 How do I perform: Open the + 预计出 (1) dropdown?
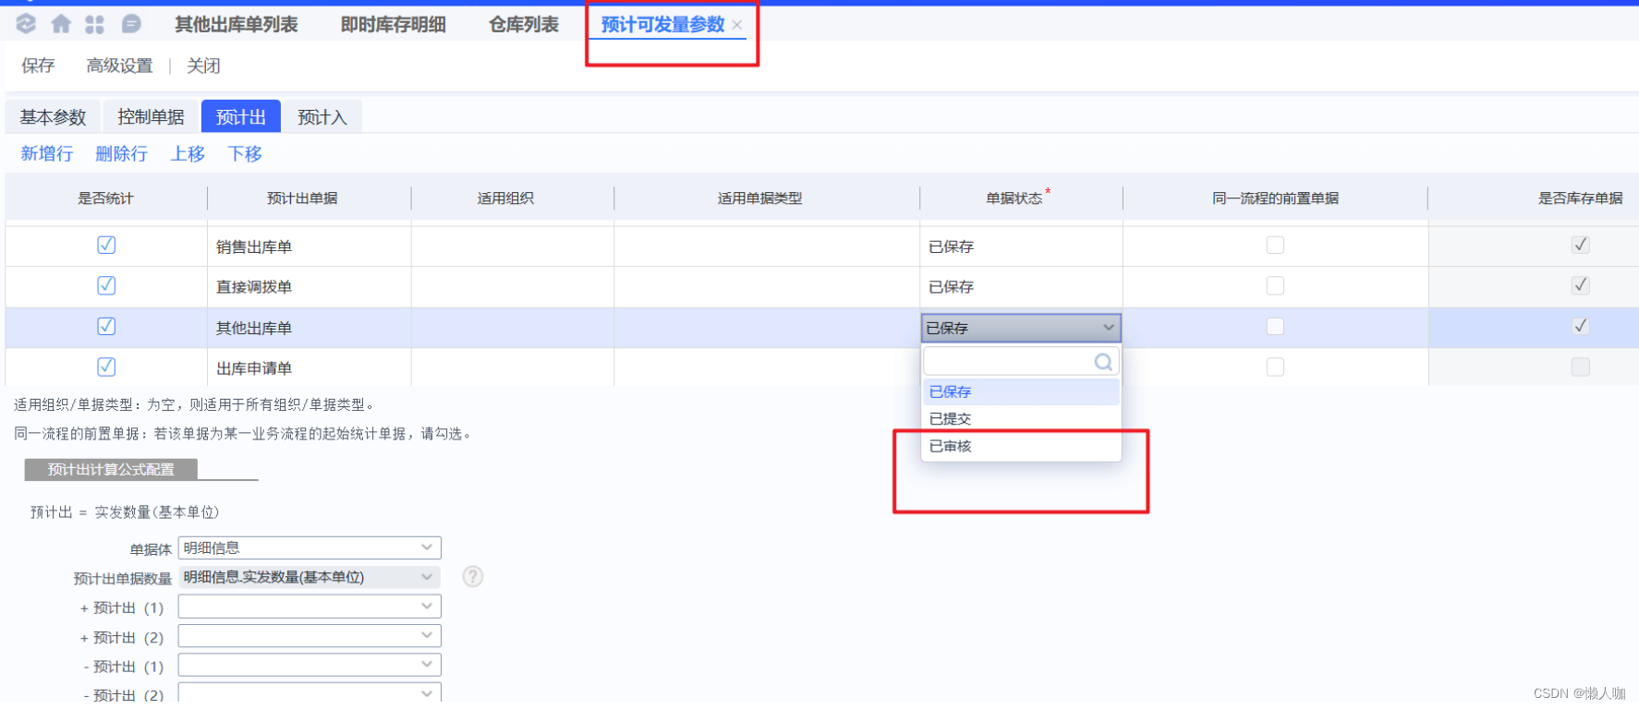tap(310, 607)
